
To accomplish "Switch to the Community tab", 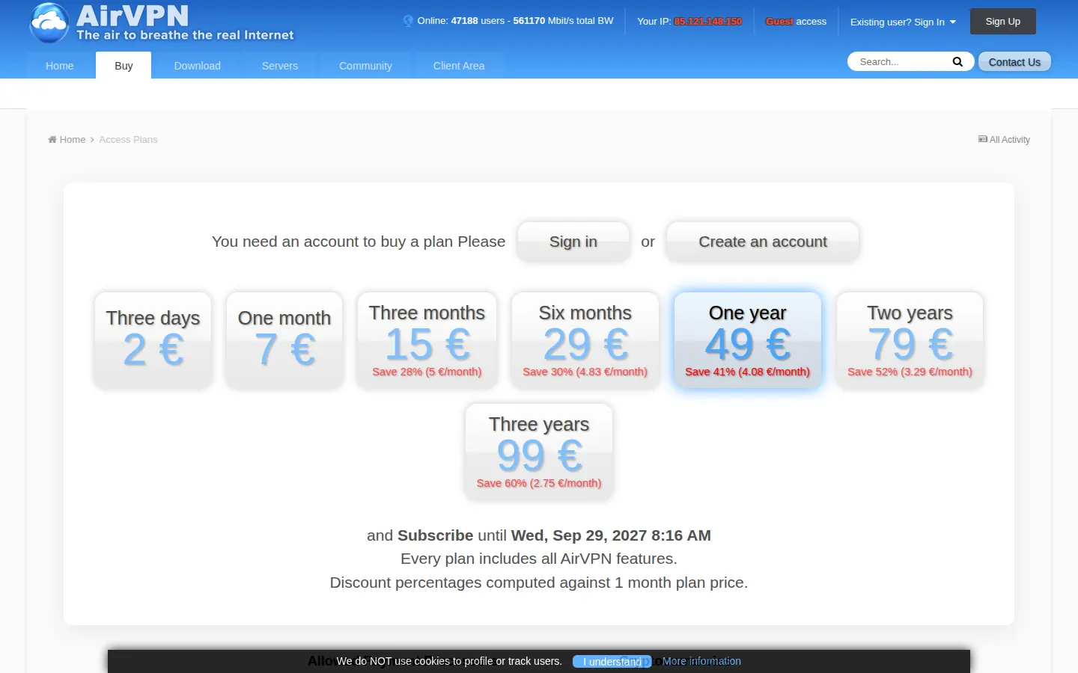I will click(x=365, y=66).
